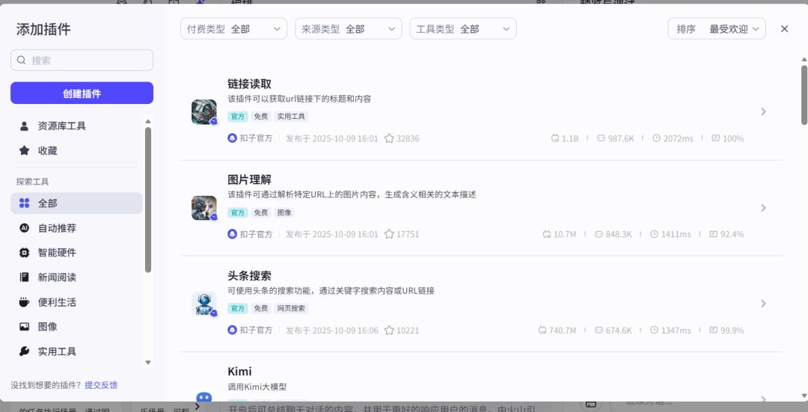Click the 资源库工具 person icon
The height and width of the screenshot is (412, 808).
pyautogui.click(x=24, y=126)
